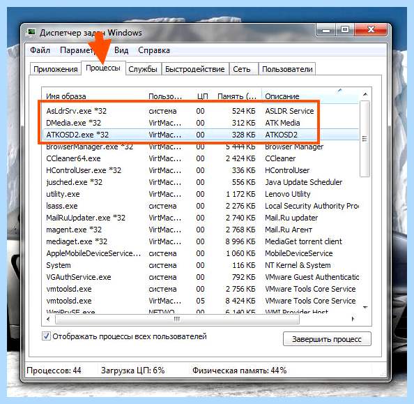Click the 8 996 КБ memory value
Image resolution: width=414 pixels, height=404 pixels.
240,241
